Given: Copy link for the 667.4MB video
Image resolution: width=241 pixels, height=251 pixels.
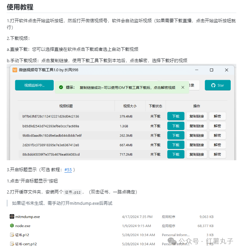Looking at the screenshot, I should (197, 145).
